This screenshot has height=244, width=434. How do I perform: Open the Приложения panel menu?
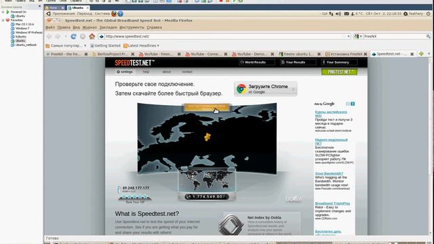point(64,14)
